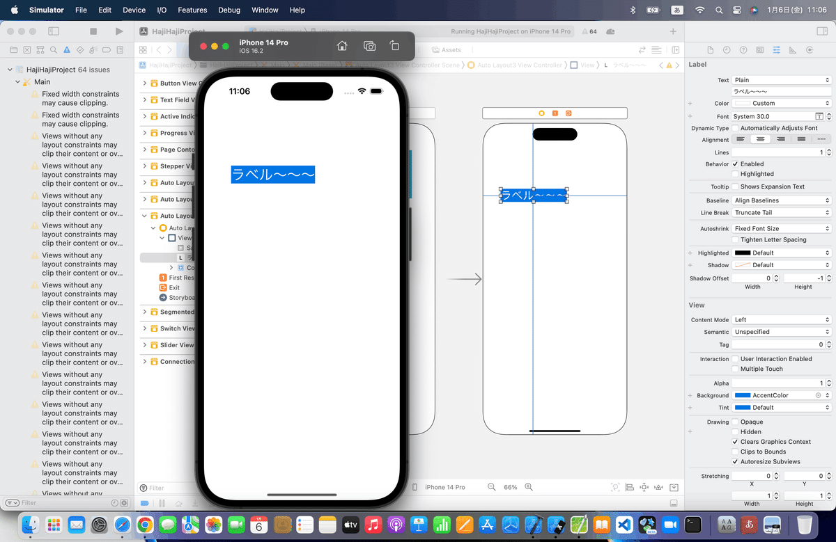Viewport: 836px width, 542px height.
Task: Select First Responder in outline
Action: (x=177, y=278)
